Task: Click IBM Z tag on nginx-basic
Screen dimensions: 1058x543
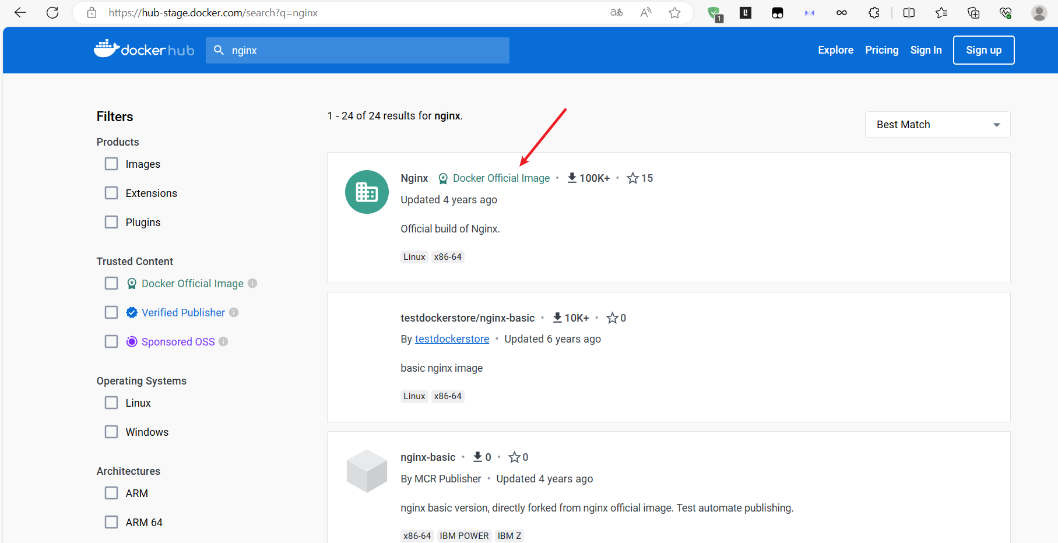Action: coord(509,536)
